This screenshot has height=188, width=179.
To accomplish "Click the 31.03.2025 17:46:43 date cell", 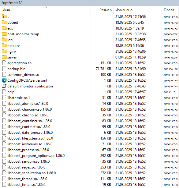I will tap(130, 86).
